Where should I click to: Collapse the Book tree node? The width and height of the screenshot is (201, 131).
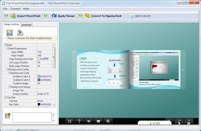[6, 45]
